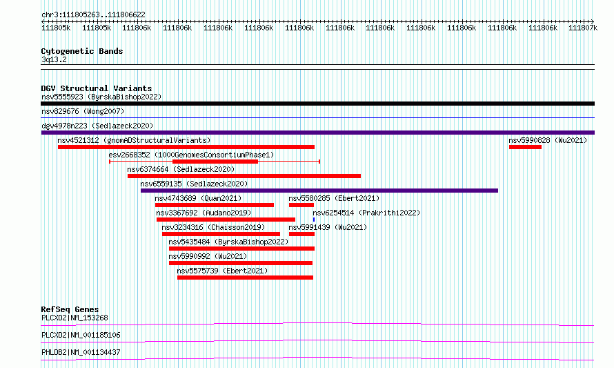Screen dimensions: 614x368
Task: Click the DGV Structural Variants track title
Action: [97, 88]
